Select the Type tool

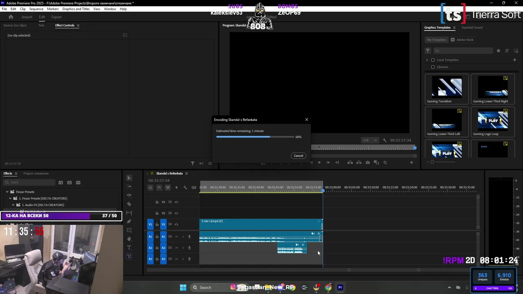point(129,247)
